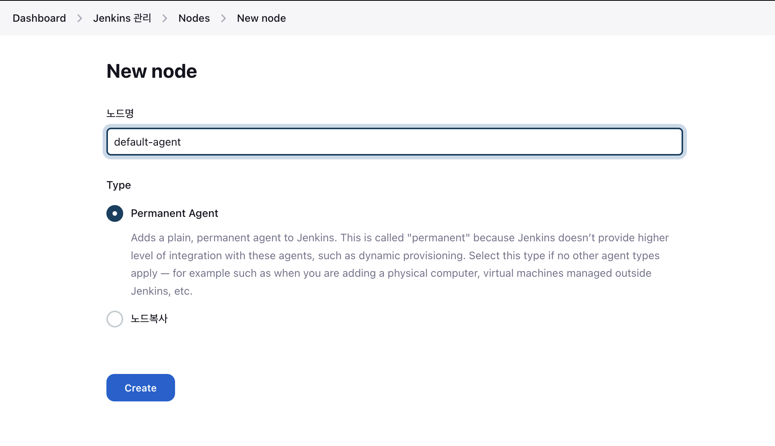Click the filled dot inside selected radio
Image resolution: width=775 pixels, height=446 pixels.
[x=115, y=213]
